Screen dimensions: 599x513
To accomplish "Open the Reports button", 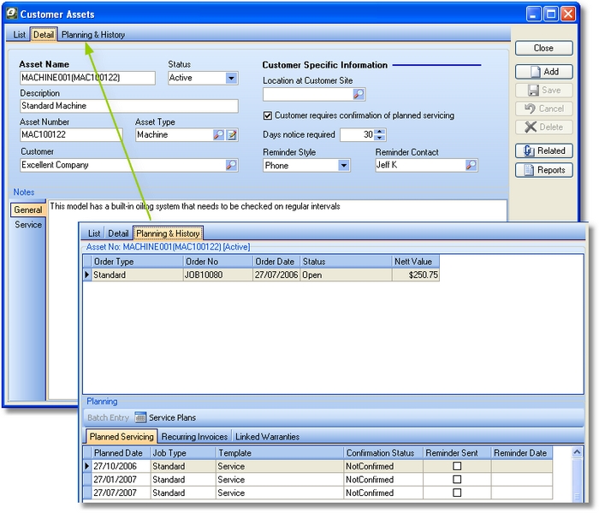I will [x=543, y=170].
